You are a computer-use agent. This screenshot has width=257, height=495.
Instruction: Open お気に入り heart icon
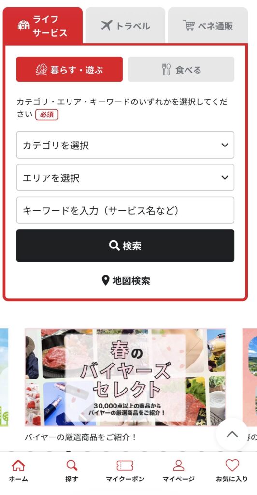point(232,466)
